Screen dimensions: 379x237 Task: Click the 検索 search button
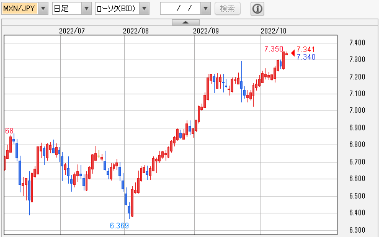(x=228, y=9)
